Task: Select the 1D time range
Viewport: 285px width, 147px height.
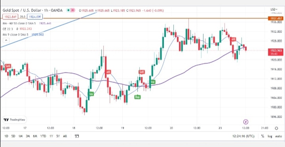Action: (6, 136)
